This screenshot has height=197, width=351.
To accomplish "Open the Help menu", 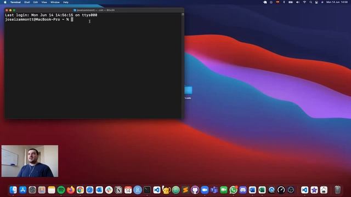I will (66, 2).
